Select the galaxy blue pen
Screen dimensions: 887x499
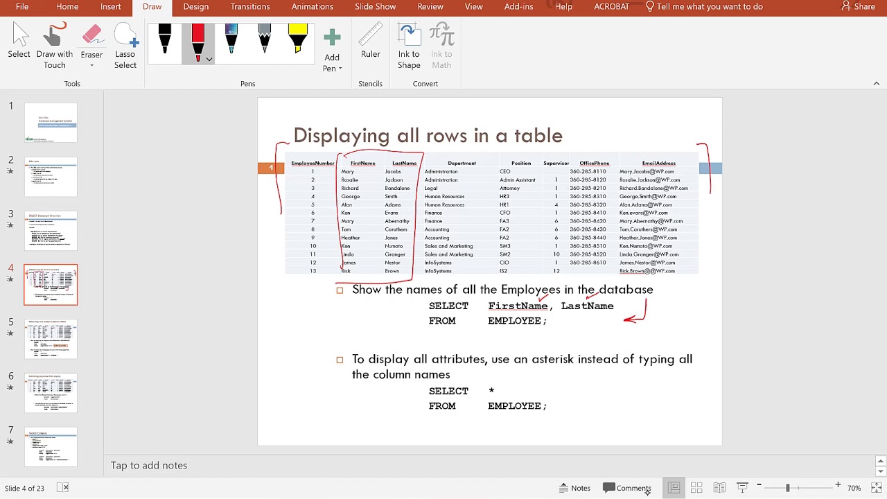pos(231,40)
